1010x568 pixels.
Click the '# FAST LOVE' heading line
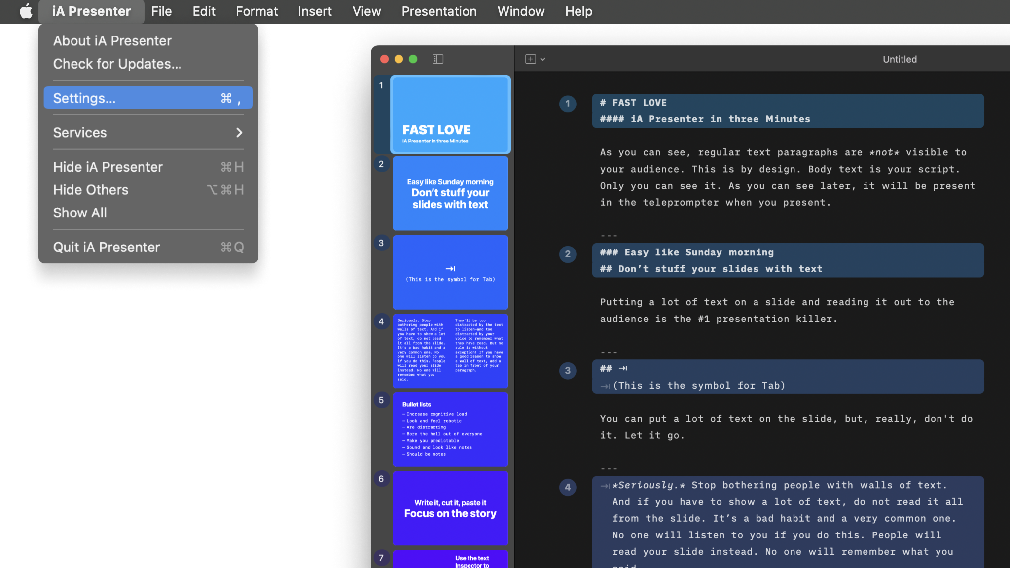(x=633, y=103)
